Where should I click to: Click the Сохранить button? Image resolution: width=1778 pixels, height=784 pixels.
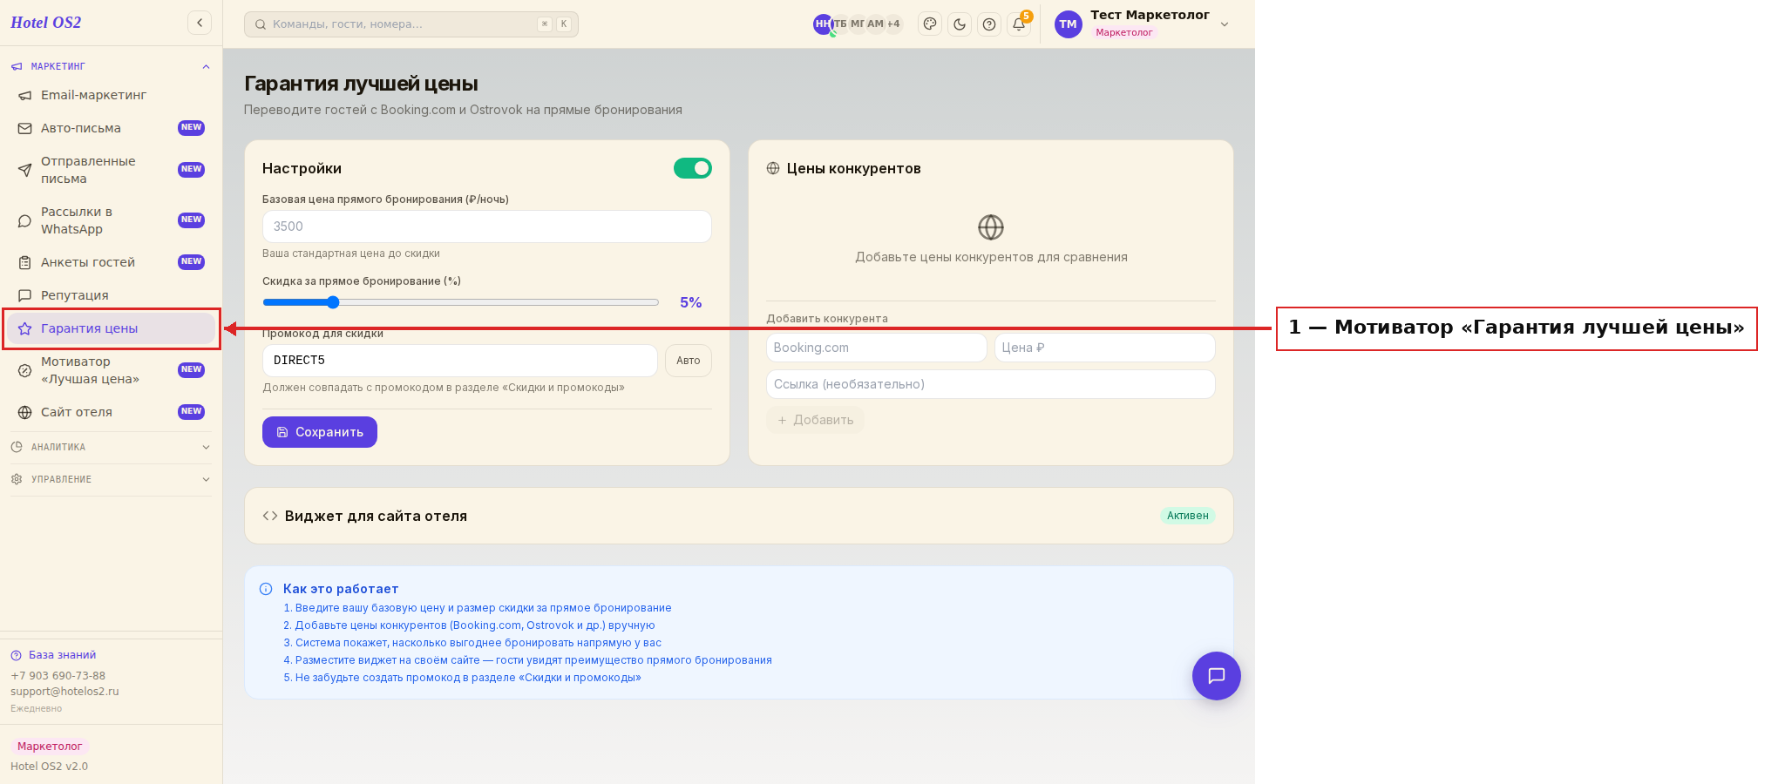tap(320, 432)
